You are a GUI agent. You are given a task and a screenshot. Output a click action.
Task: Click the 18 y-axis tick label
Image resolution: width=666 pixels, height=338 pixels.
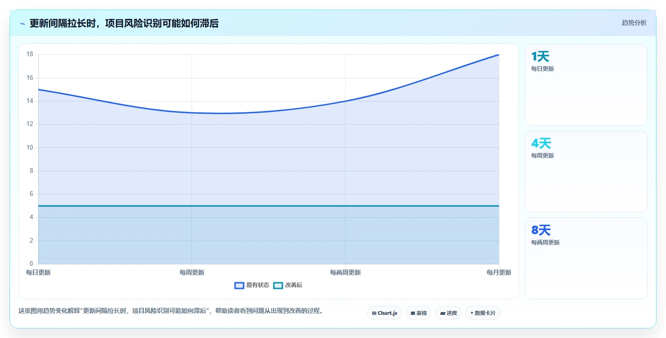point(30,54)
